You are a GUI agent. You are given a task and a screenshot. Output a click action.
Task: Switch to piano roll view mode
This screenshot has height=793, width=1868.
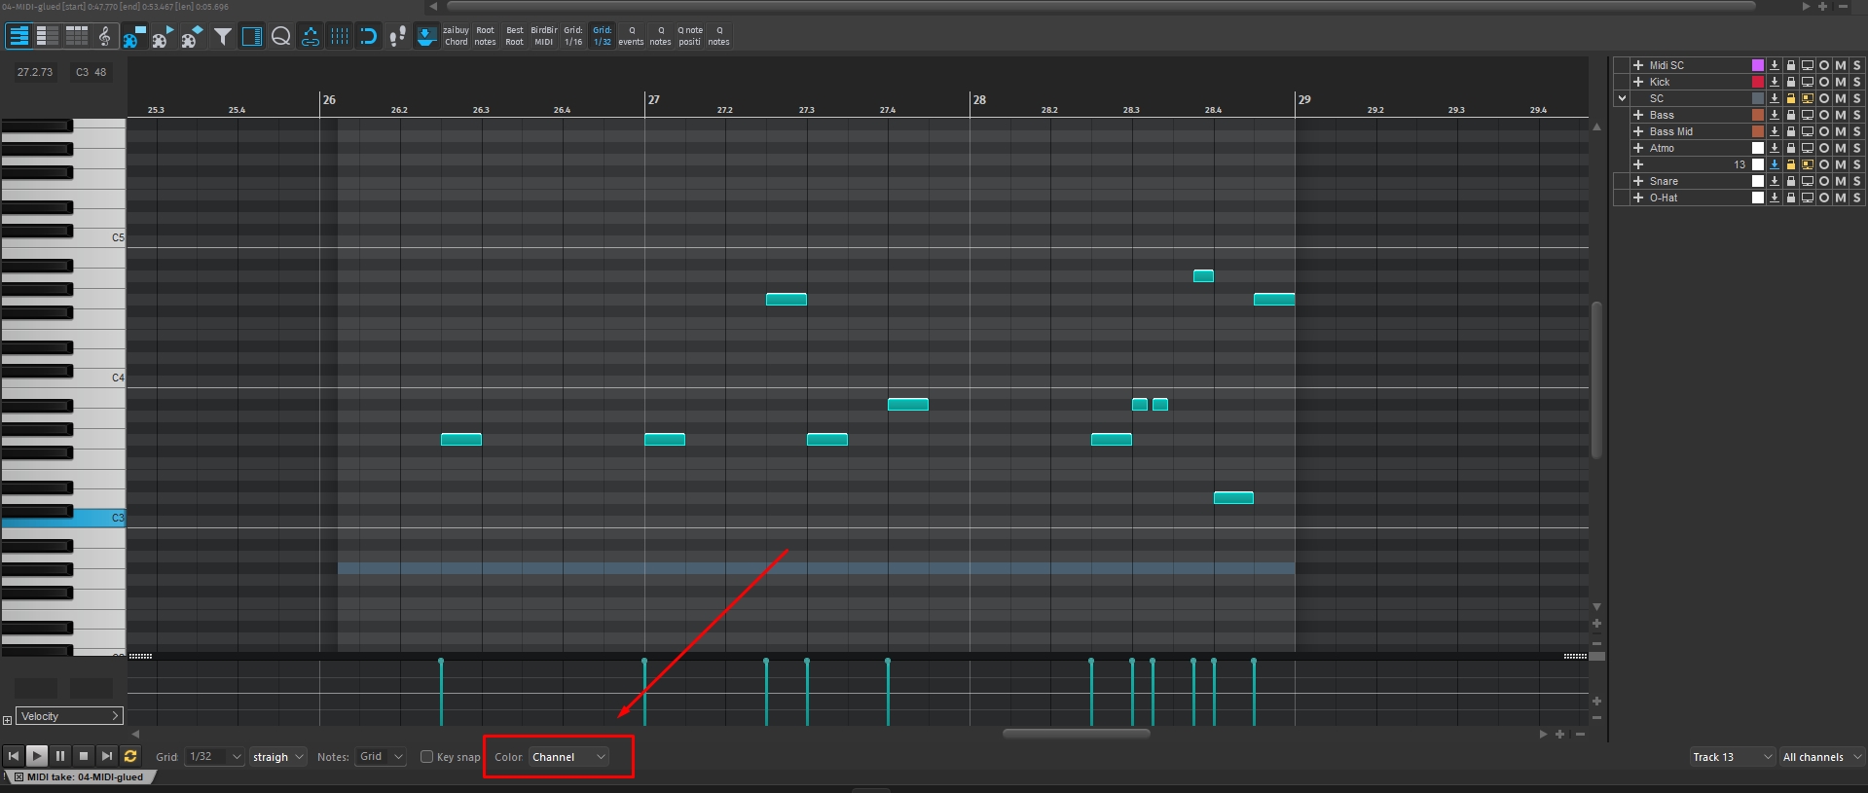18,37
